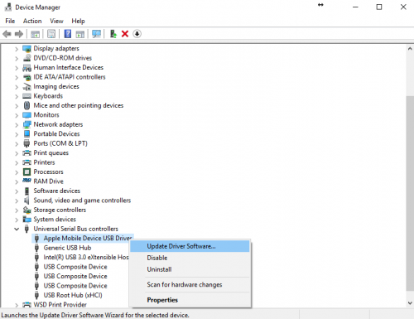Image resolution: width=414 pixels, height=319 pixels.
Task: Click the Keyboards category icon
Action: tap(26, 96)
